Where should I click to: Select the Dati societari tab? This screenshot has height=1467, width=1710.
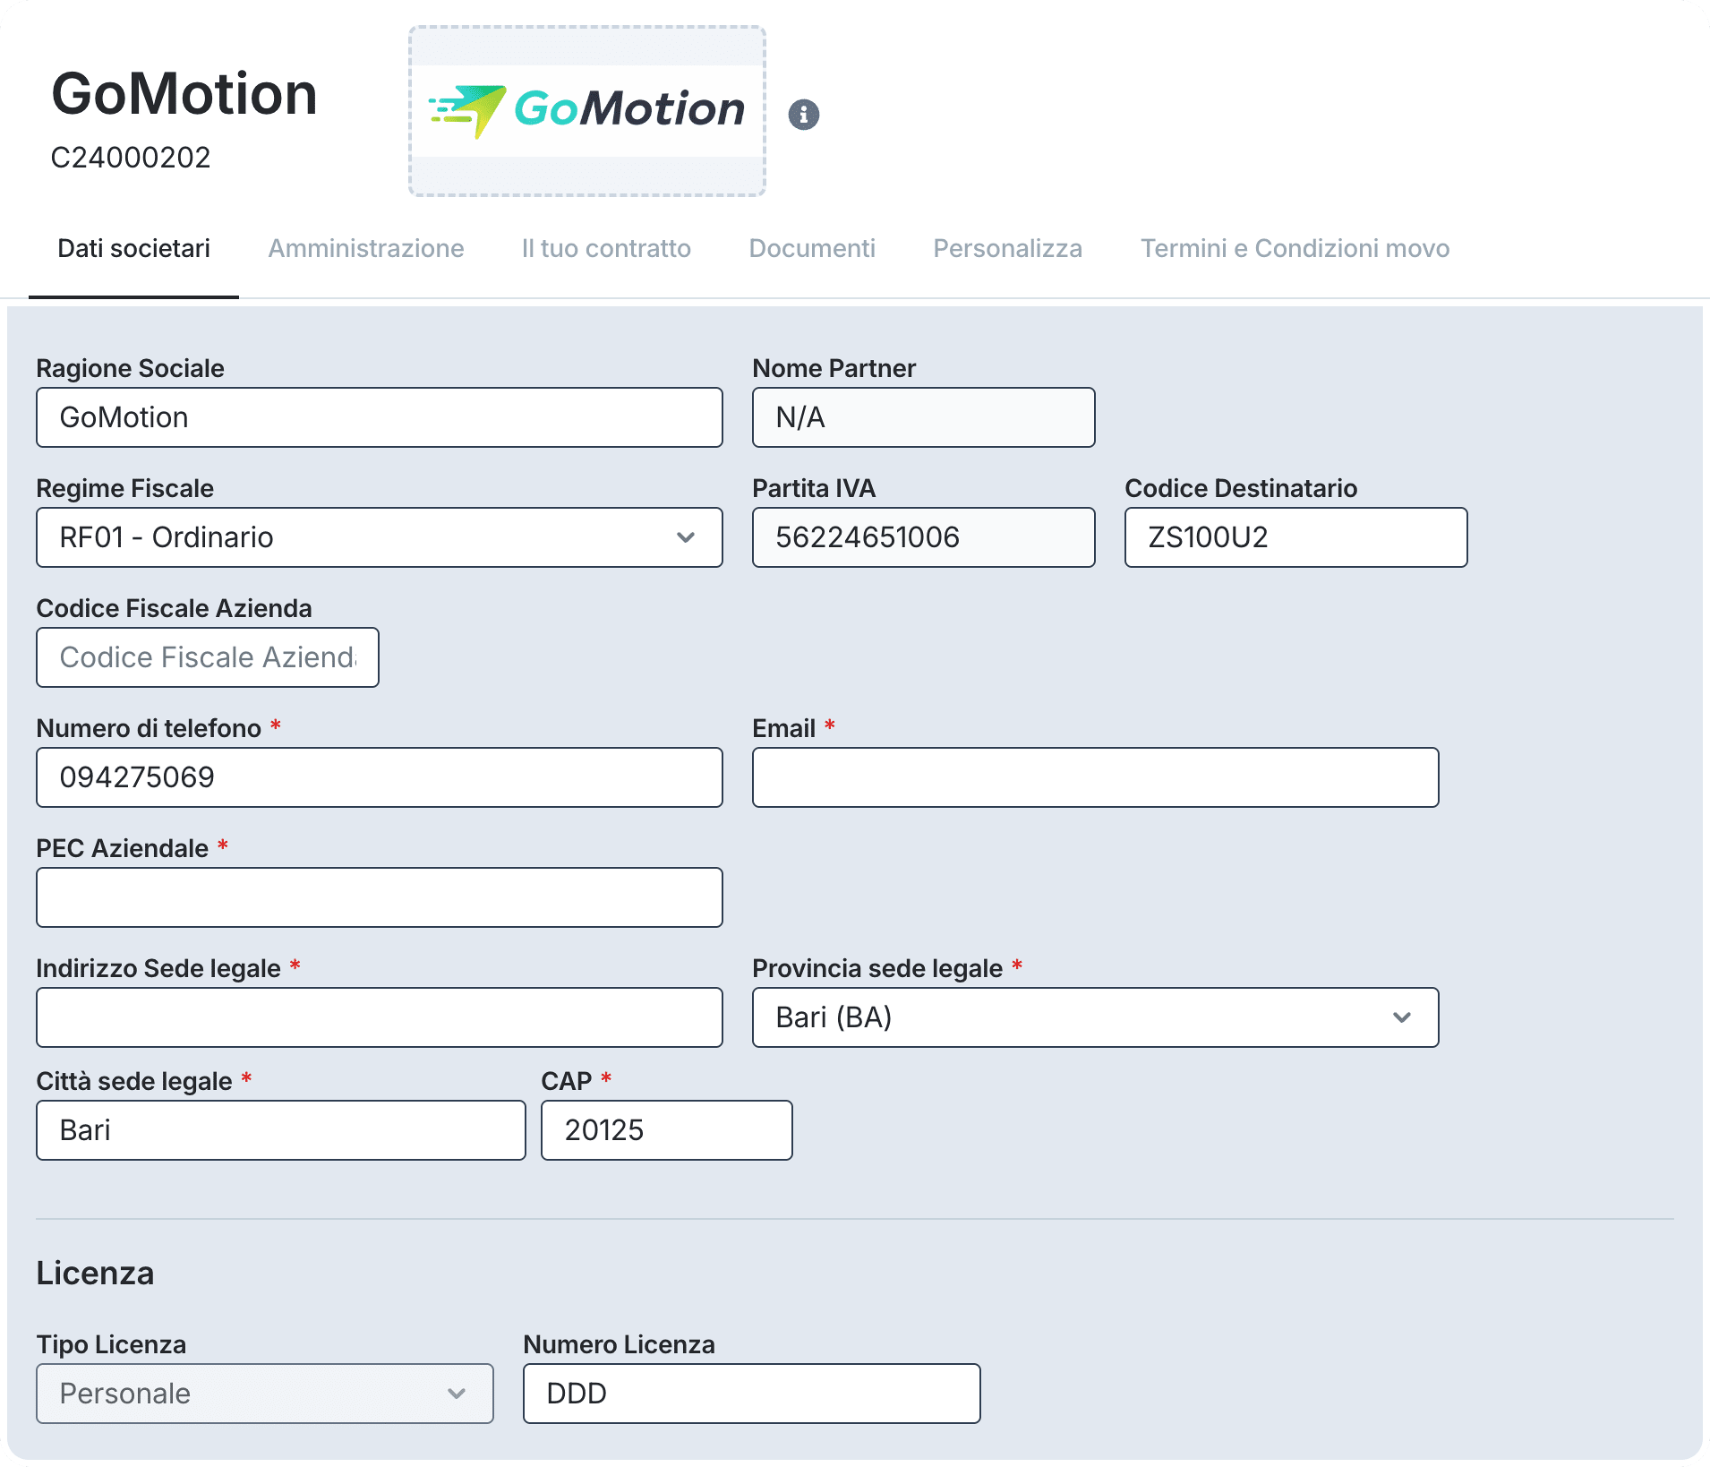coord(133,248)
